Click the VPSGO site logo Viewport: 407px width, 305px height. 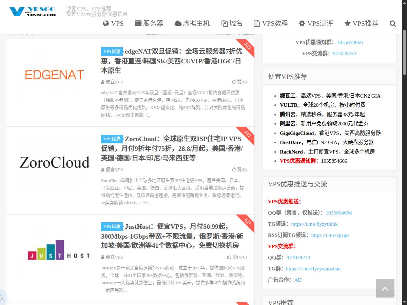pos(33,12)
